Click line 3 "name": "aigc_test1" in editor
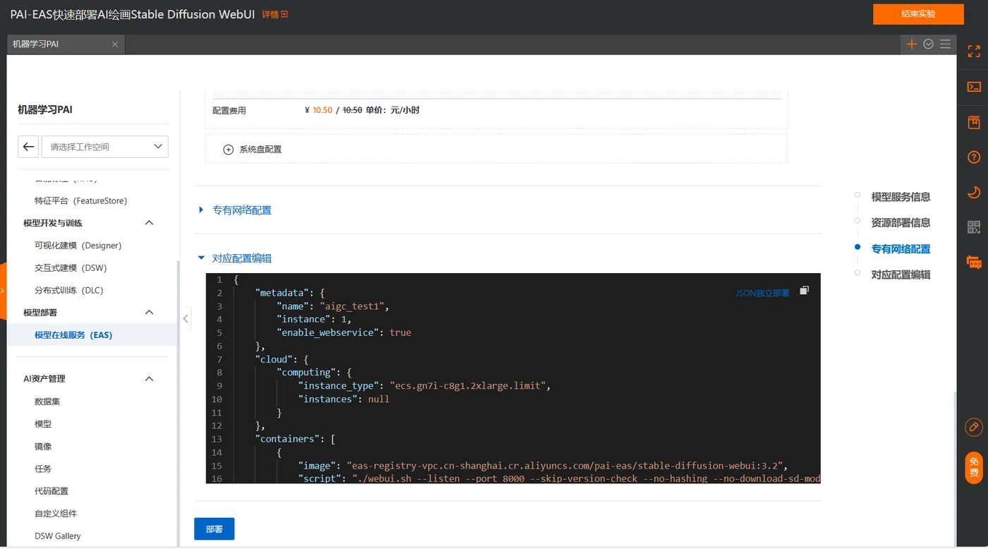The image size is (988, 549). click(x=332, y=306)
